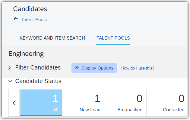The height and width of the screenshot is (120, 190).
Task: Go back via the Talent Pools link
Action: coord(34,20)
